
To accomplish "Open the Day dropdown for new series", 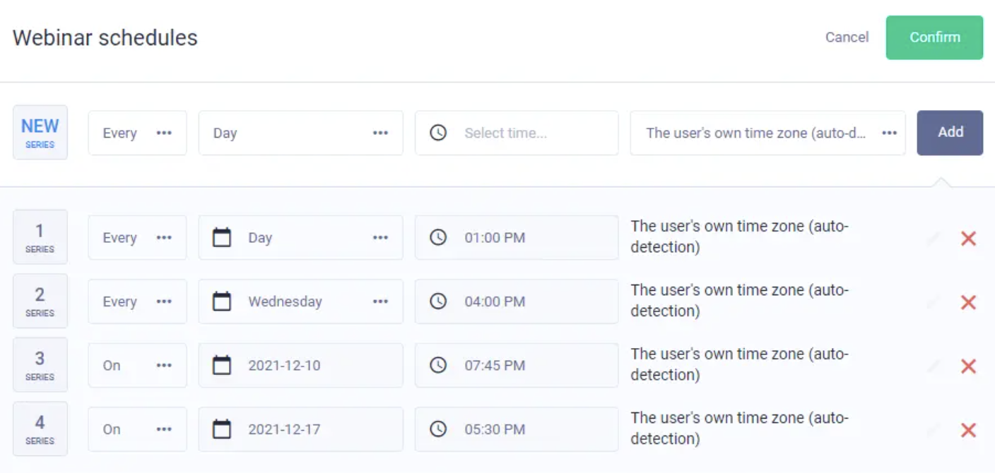I will coord(300,133).
